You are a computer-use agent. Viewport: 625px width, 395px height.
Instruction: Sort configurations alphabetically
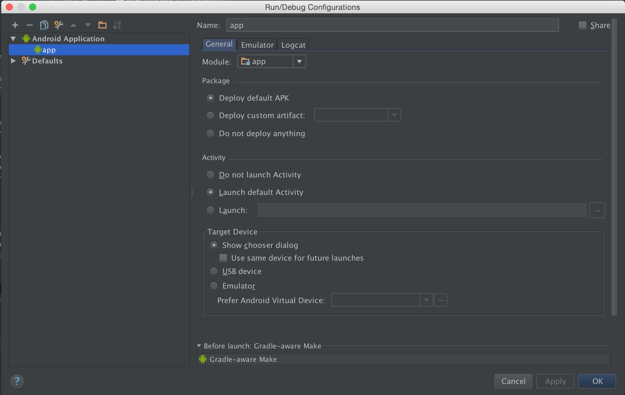(x=117, y=25)
